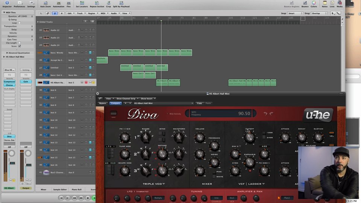This screenshot has height=203, width=361.
Task: Open the Snap Smart dropdown
Action: [295, 14]
